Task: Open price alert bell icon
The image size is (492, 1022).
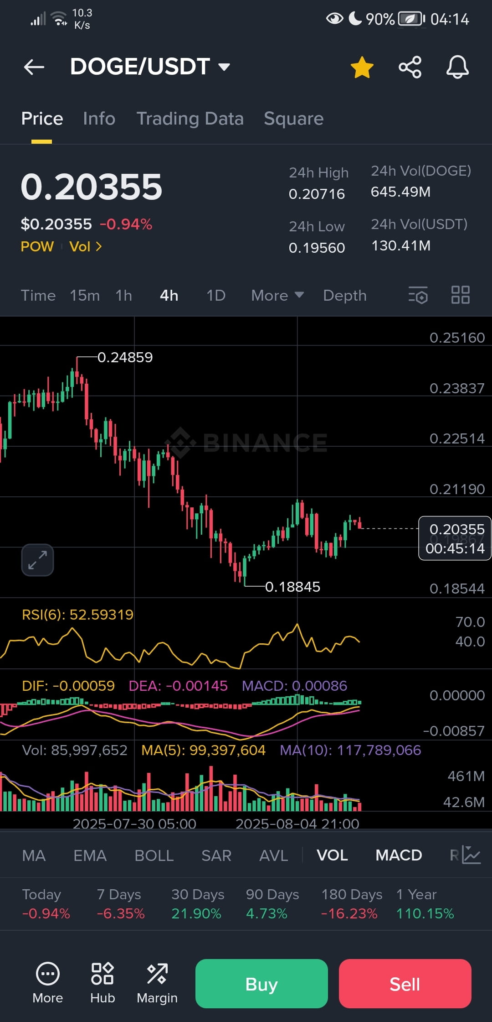Action: (x=457, y=67)
